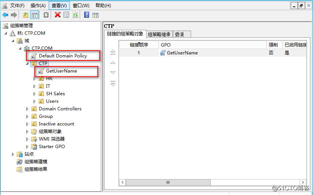Select the 域 node in the tree
313x195 pixels.
pyautogui.click(x=27, y=41)
